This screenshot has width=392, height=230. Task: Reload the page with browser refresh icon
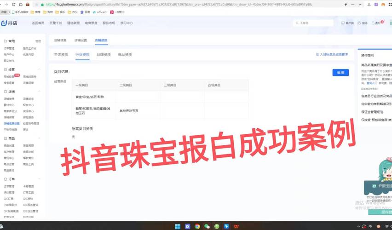(13, 5)
